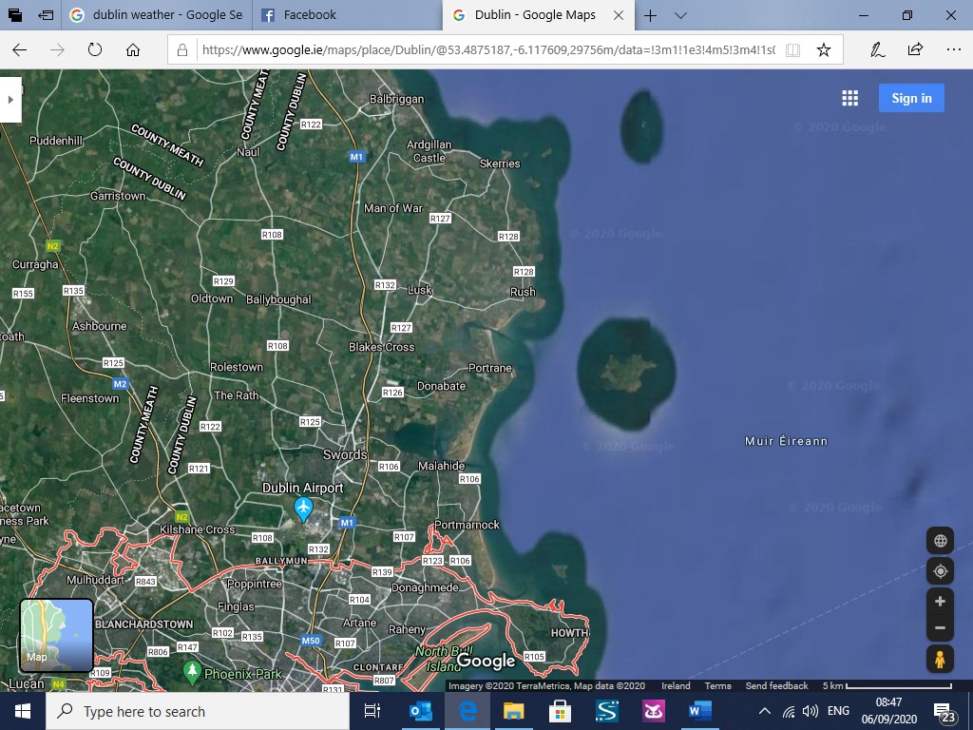Click the address bar URL
The height and width of the screenshot is (730, 973).
pos(488,50)
